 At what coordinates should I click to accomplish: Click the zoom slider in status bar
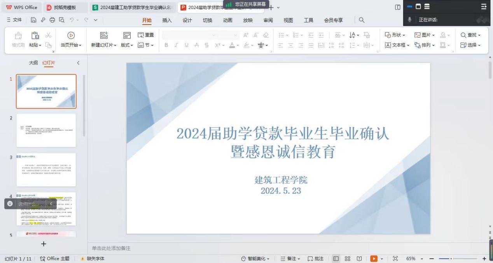point(451,259)
